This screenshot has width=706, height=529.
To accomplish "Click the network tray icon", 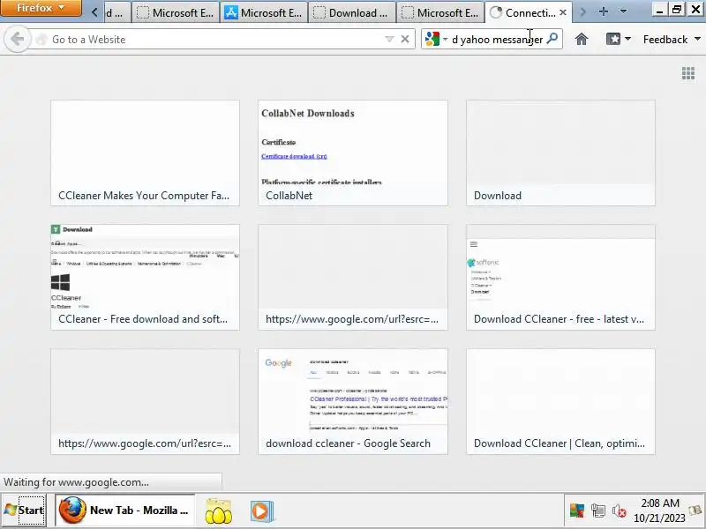I will [598, 510].
